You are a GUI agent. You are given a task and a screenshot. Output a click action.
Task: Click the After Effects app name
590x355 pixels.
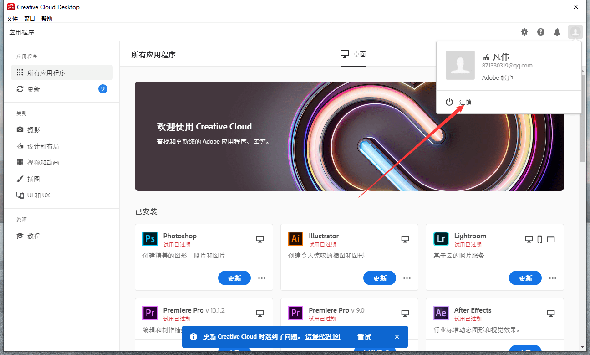[473, 310]
